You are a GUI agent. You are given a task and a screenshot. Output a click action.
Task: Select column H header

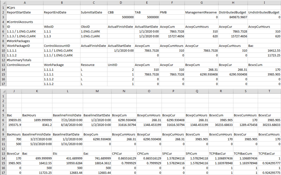point(233,2)
